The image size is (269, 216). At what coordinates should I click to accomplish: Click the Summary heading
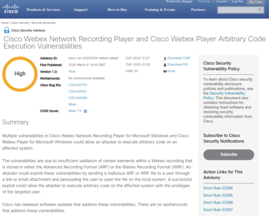pyautogui.click(x=16, y=122)
